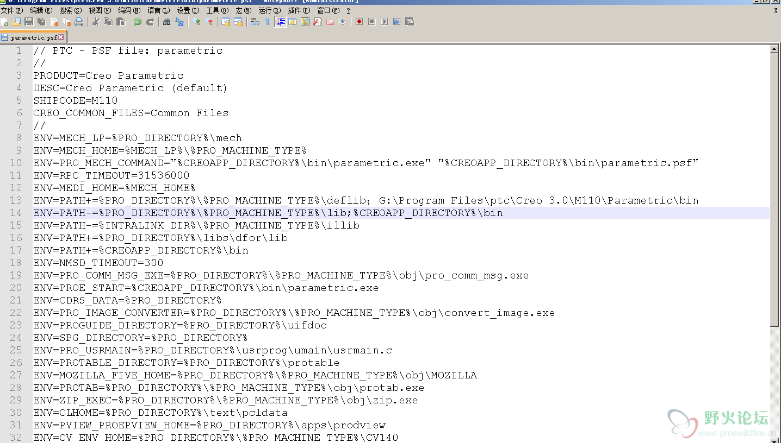Click the DESC=Creo Parametric (default) line
The image size is (781, 443).
pyautogui.click(x=130, y=88)
